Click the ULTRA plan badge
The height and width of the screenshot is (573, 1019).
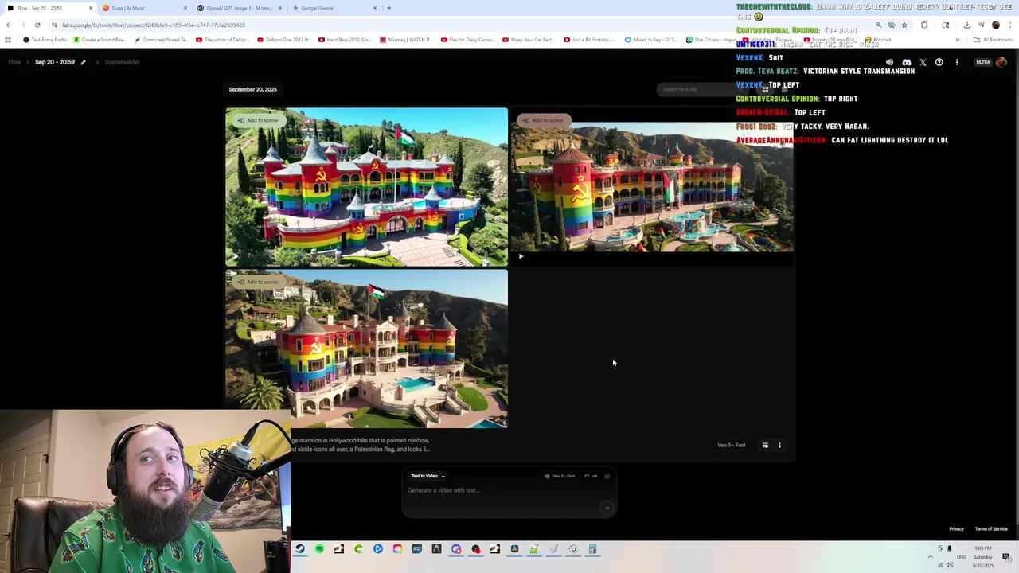[983, 62]
